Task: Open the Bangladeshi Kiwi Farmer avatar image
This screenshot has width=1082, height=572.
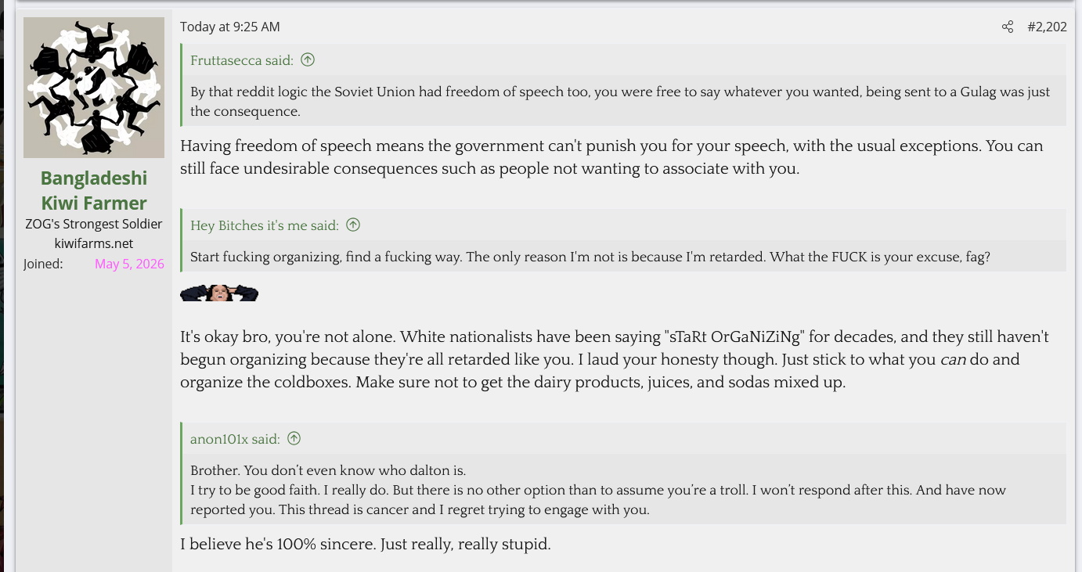Action: [x=94, y=88]
